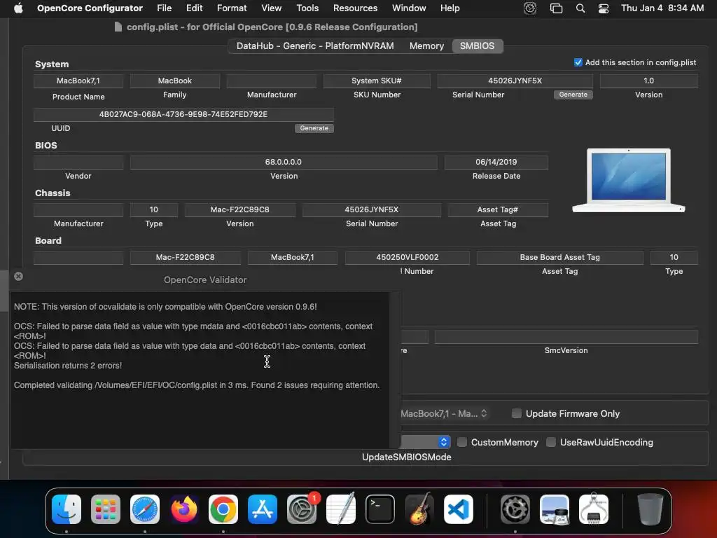Click the white MacBook model image
The height and width of the screenshot is (538, 717).
(x=629, y=180)
